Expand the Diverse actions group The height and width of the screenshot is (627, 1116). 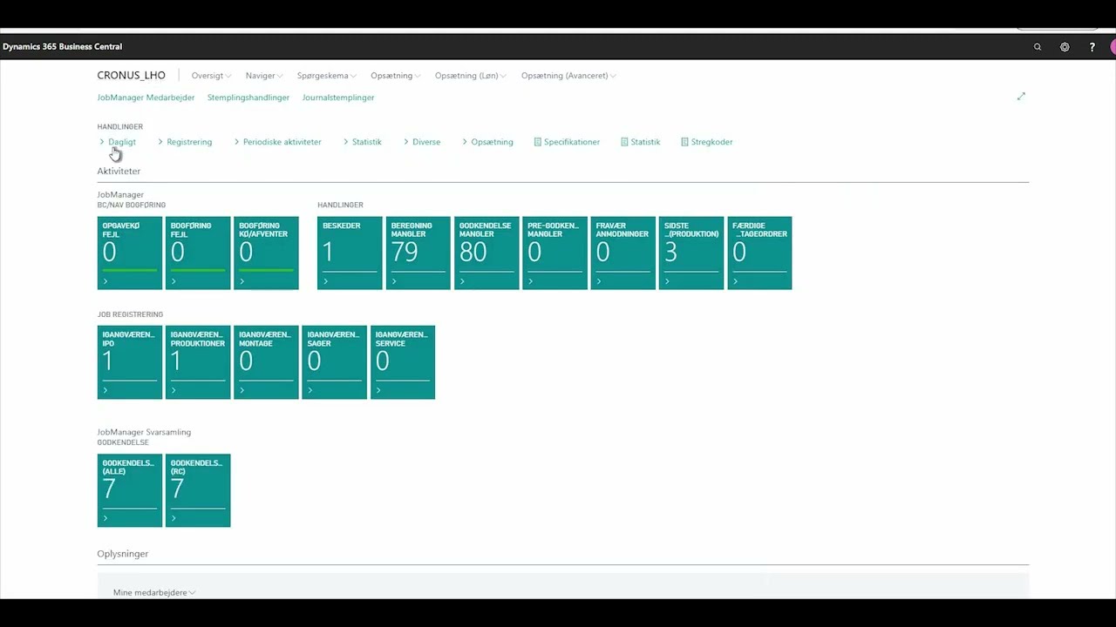422,142
